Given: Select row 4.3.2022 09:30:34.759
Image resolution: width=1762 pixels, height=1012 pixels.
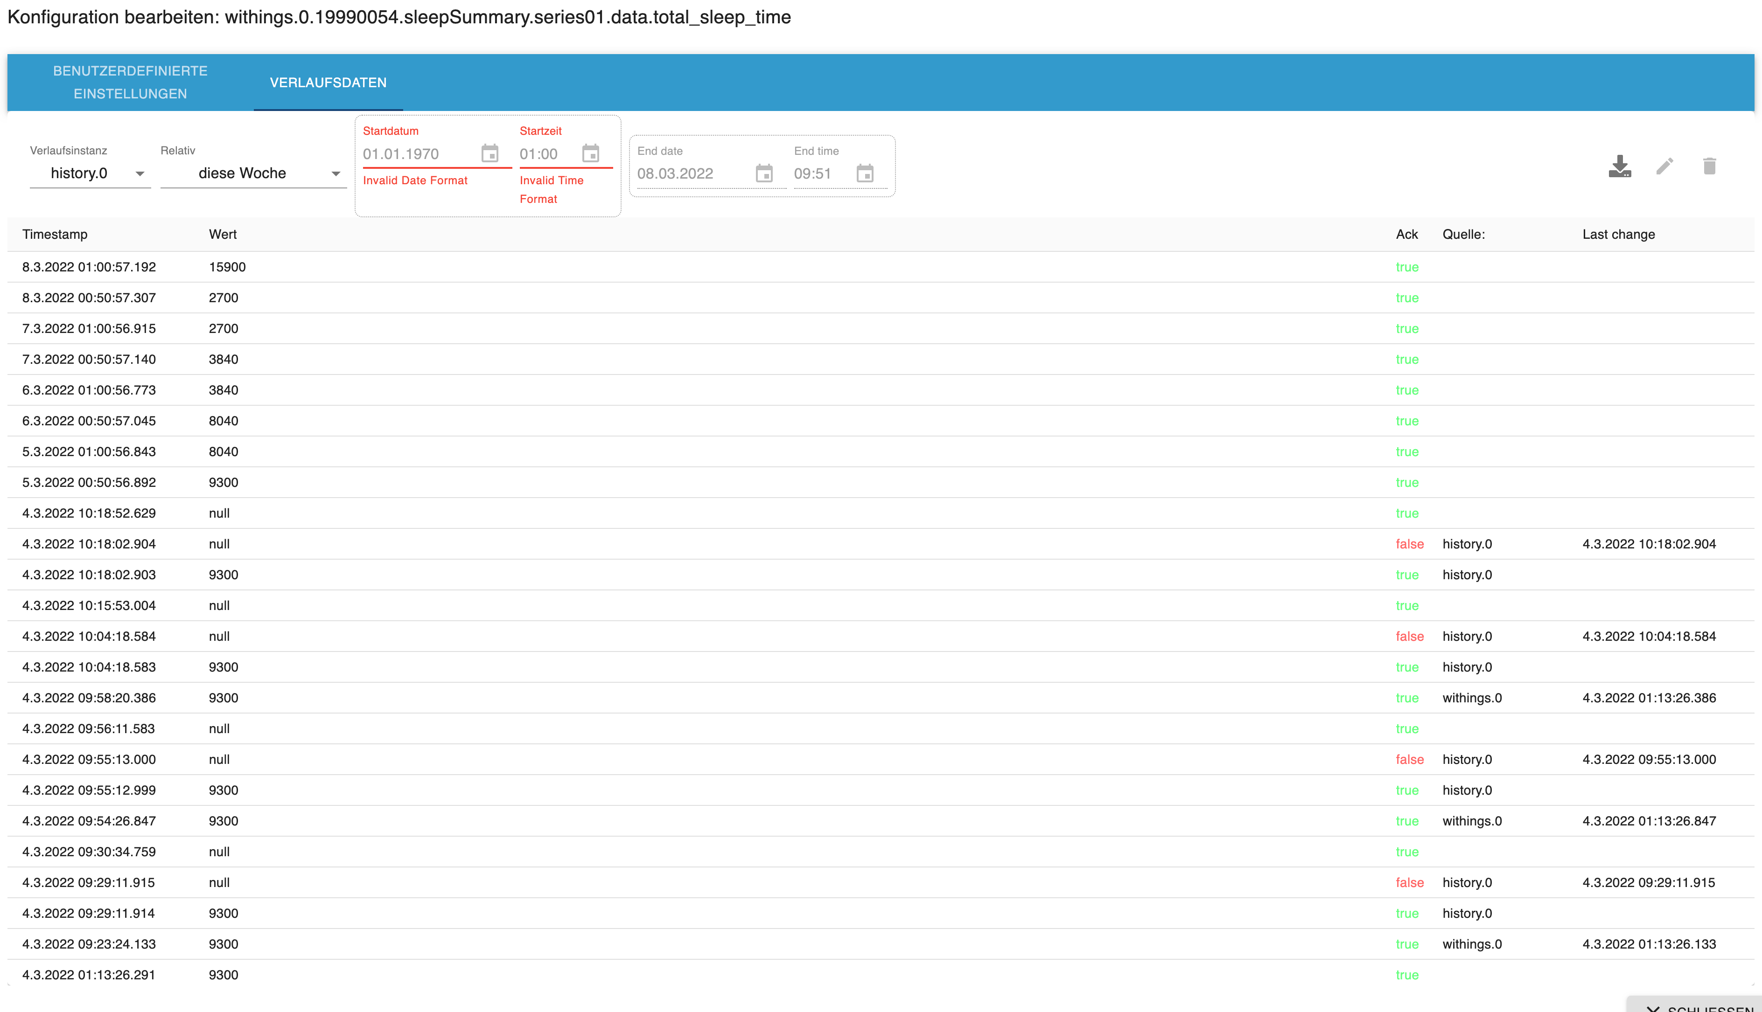Looking at the screenshot, I should coord(881,852).
